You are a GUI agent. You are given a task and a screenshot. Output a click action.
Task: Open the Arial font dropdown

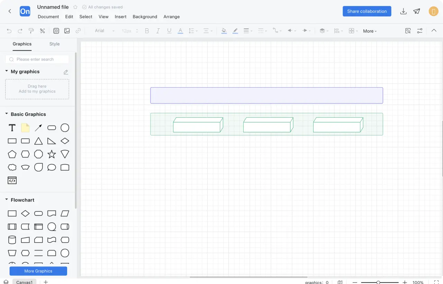click(105, 31)
